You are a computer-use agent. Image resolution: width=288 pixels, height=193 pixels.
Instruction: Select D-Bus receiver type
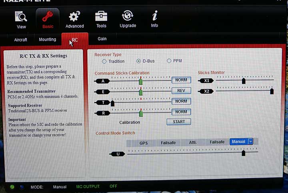click(138, 61)
